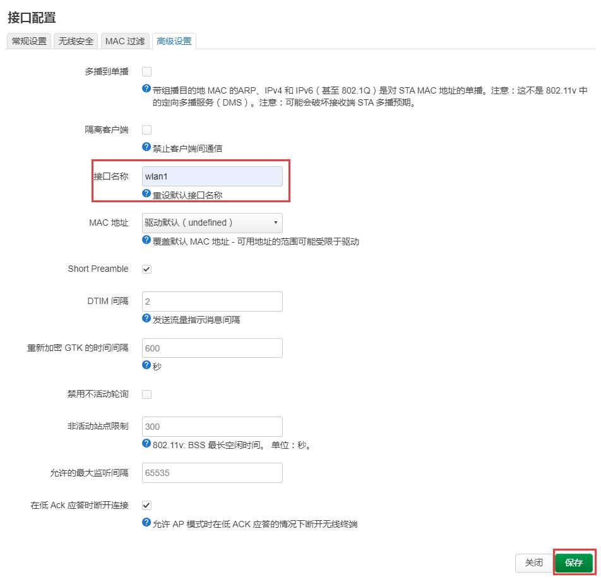The height and width of the screenshot is (579, 601).
Task: Select the 高级设置 tab
Action: [x=174, y=41]
